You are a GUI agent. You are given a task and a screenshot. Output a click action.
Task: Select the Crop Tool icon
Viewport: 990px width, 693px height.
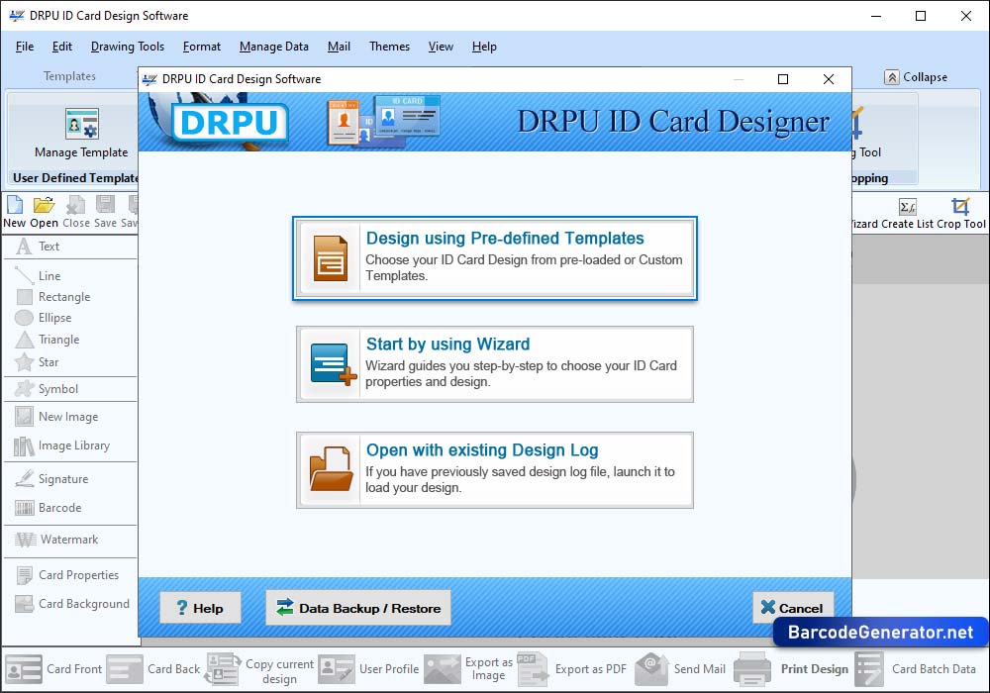point(960,206)
